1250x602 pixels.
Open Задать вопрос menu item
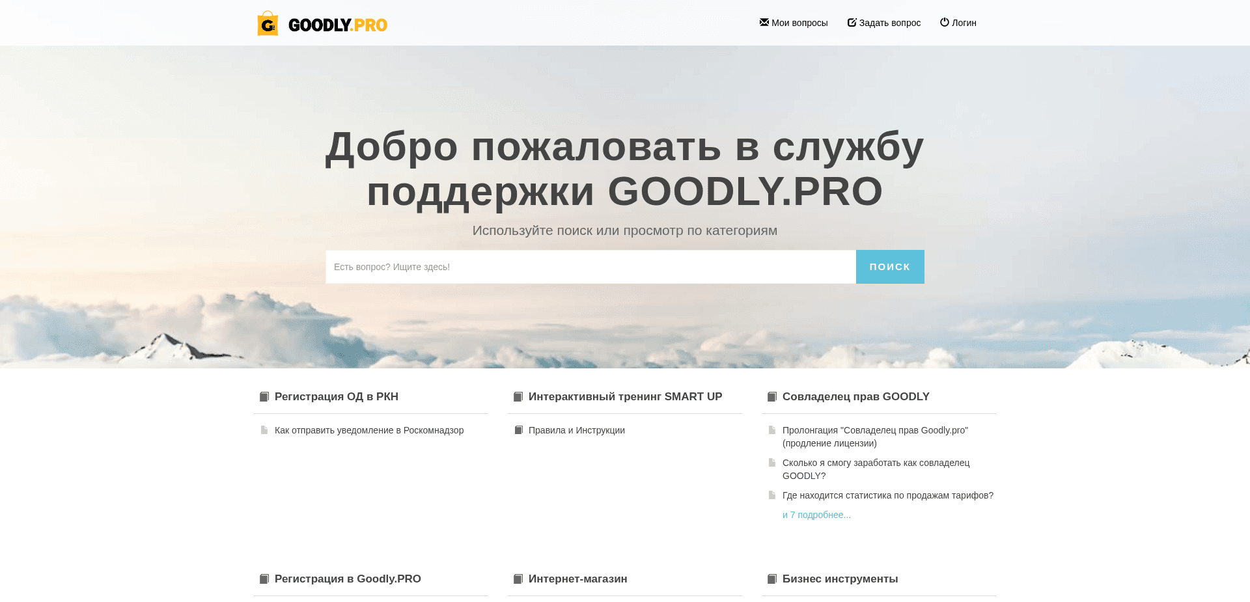coord(889,22)
